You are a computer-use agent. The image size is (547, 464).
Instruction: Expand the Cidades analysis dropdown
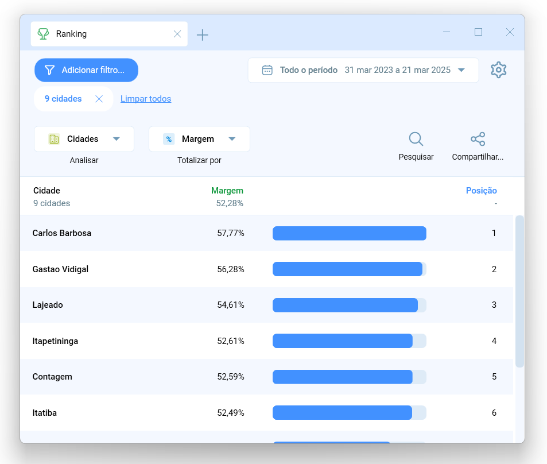pyautogui.click(x=84, y=139)
